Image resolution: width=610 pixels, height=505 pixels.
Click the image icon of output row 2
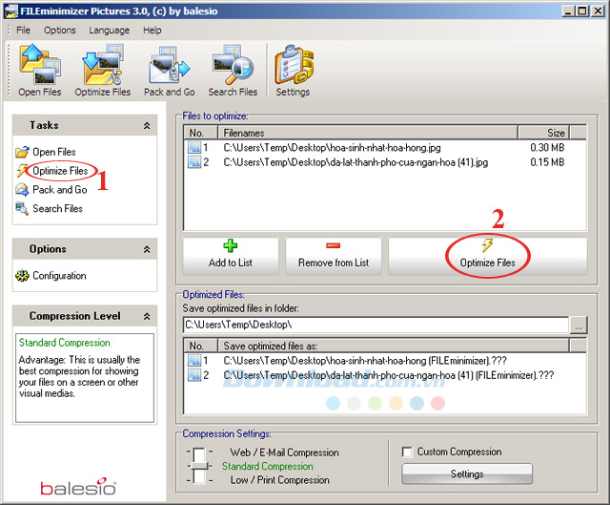coord(194,375)
